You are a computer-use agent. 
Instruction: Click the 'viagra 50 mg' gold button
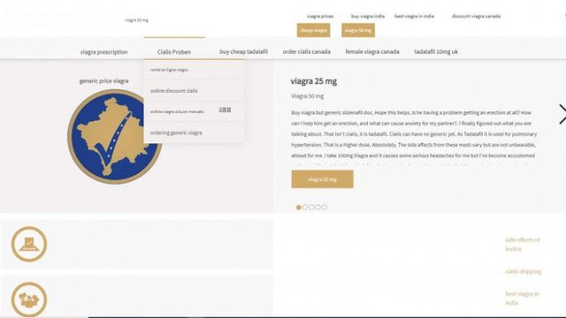[358, 30]
